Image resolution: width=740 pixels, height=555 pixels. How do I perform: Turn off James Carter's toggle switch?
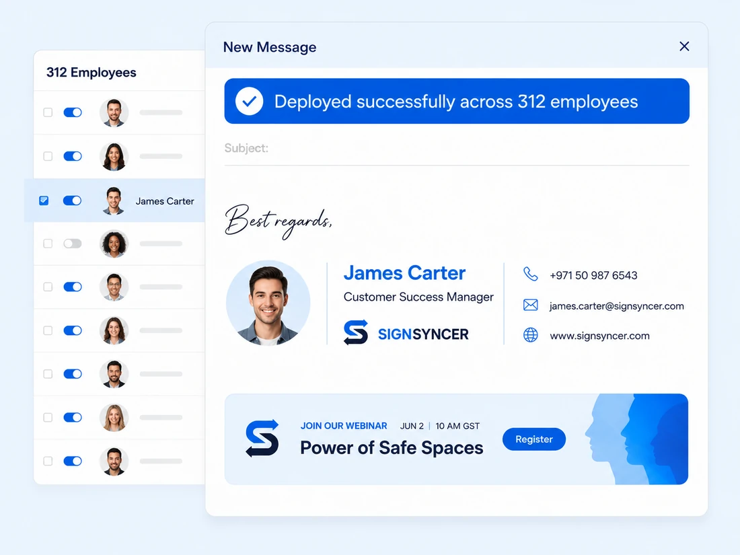pyautogui.click(x=72, y=200)
